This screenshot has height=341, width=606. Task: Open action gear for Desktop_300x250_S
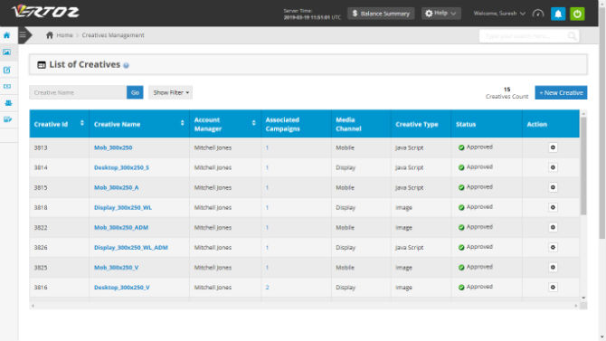pos(553,167)
